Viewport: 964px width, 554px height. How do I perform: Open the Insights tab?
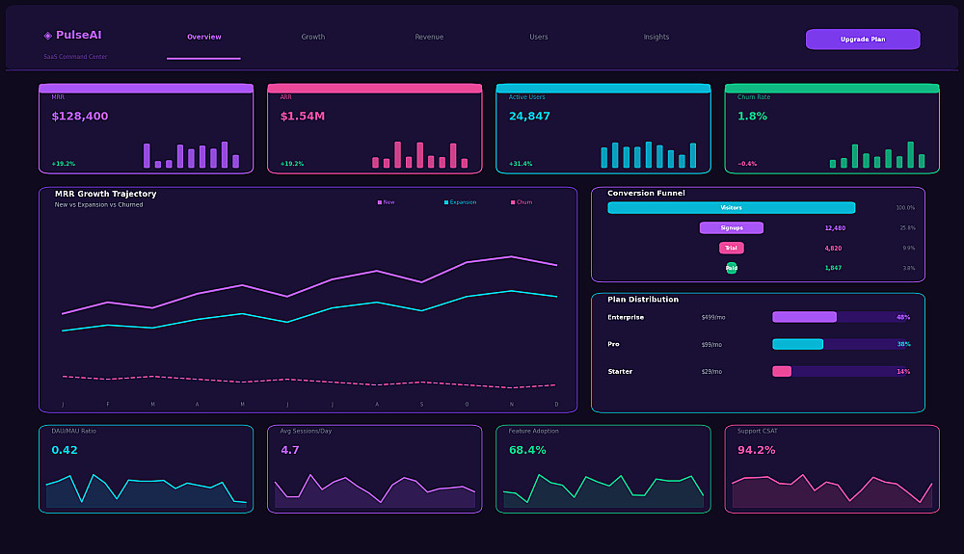(x=656, y=37)
